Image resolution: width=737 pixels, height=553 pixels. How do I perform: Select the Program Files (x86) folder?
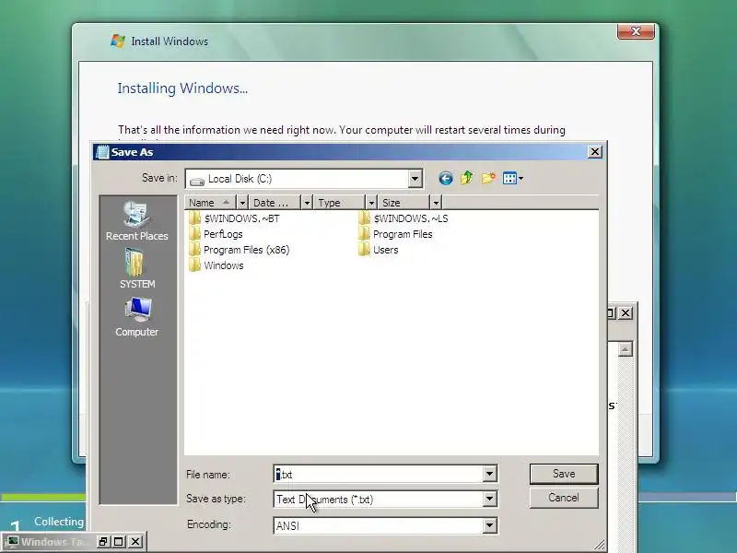point(239,250)
